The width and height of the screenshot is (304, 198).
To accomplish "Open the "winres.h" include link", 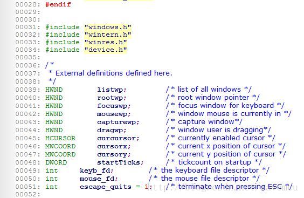I will click(106, 42).
